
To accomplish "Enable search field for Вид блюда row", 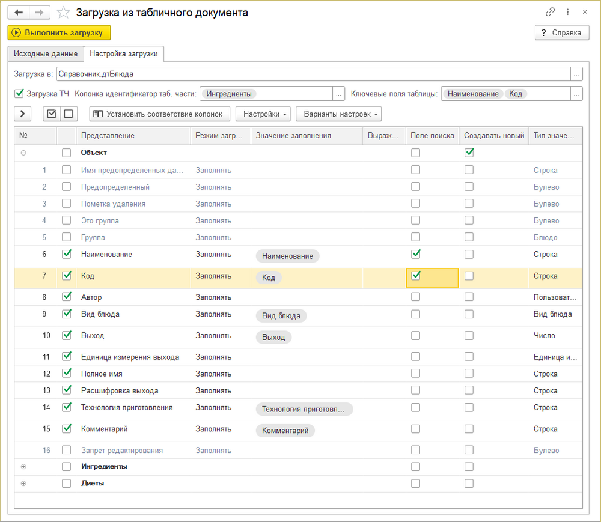I will coord(415,314).
